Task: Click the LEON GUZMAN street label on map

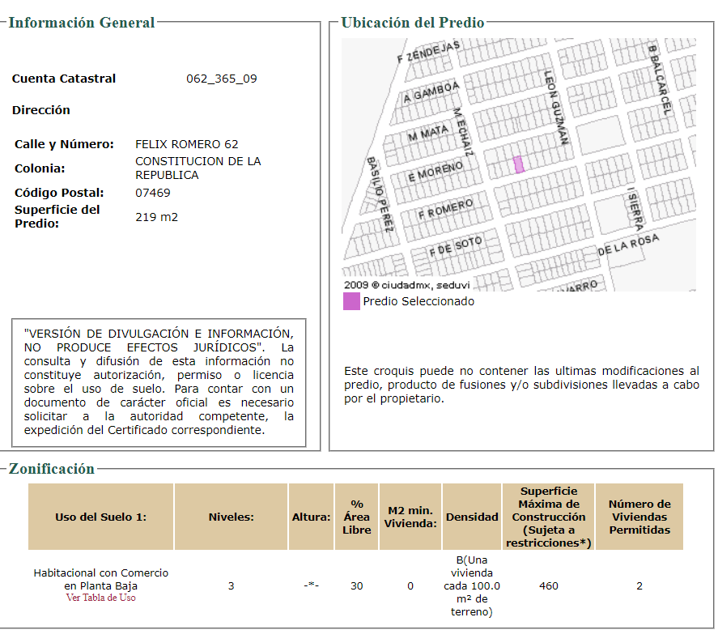Action: click(556, 108)
